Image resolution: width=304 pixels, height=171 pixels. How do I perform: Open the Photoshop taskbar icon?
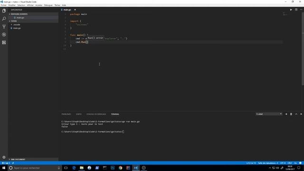tap(113, 168)
